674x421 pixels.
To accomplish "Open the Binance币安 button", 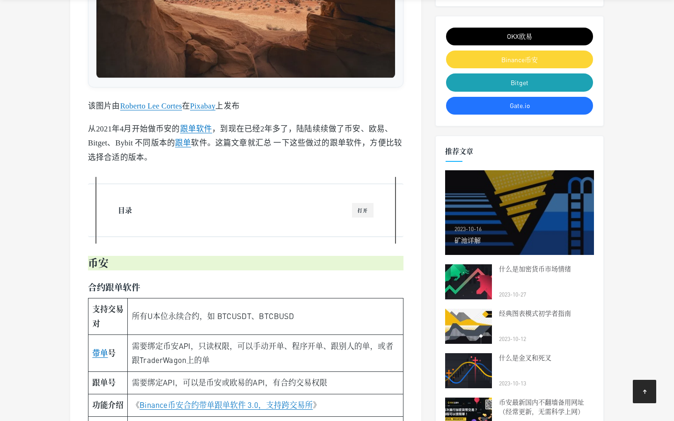I will (520, 59).
